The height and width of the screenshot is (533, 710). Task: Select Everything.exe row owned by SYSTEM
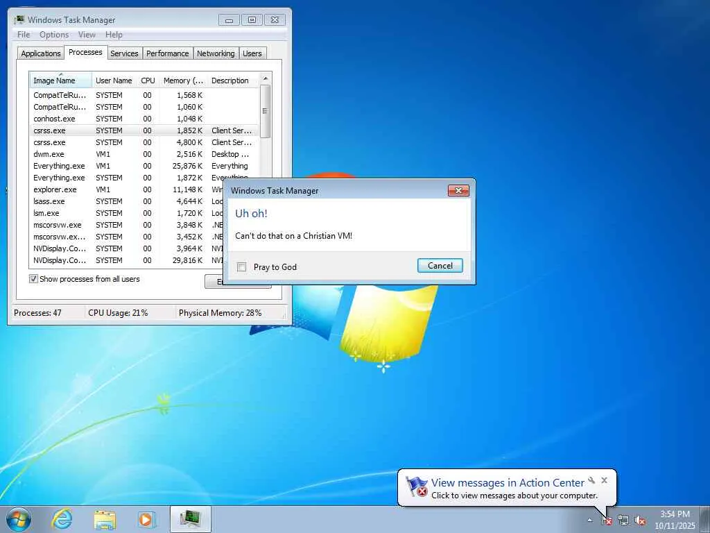coord(144,178)
